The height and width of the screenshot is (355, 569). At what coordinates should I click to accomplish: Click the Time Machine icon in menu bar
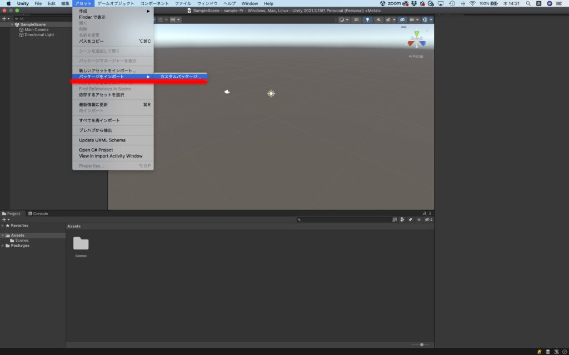click(x=452, y=4)
